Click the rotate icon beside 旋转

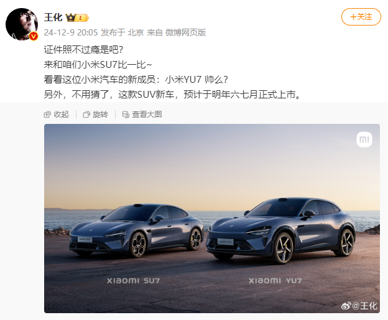86,115
